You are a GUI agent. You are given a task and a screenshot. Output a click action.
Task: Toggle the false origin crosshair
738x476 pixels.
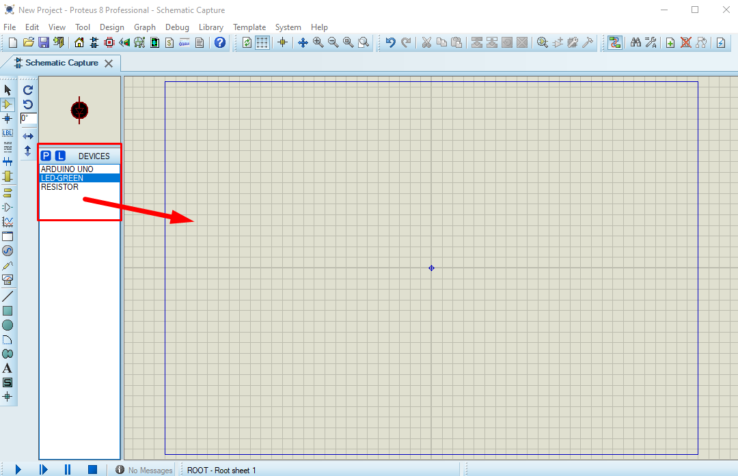click(x=282, y=43)
